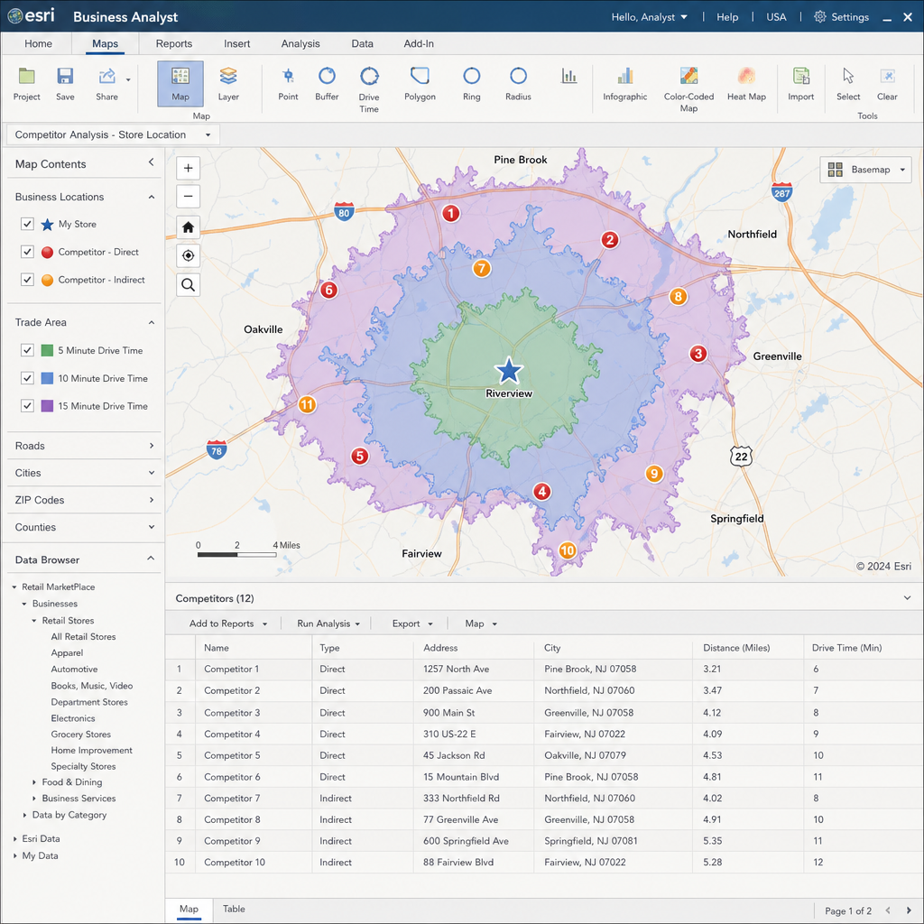
Task: Open the Data ribbon tab
Action: pos(362,43)
